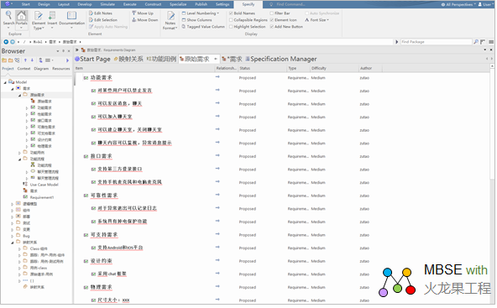
Task: Open the Font Size dropdown
Action: coord(317,20)
